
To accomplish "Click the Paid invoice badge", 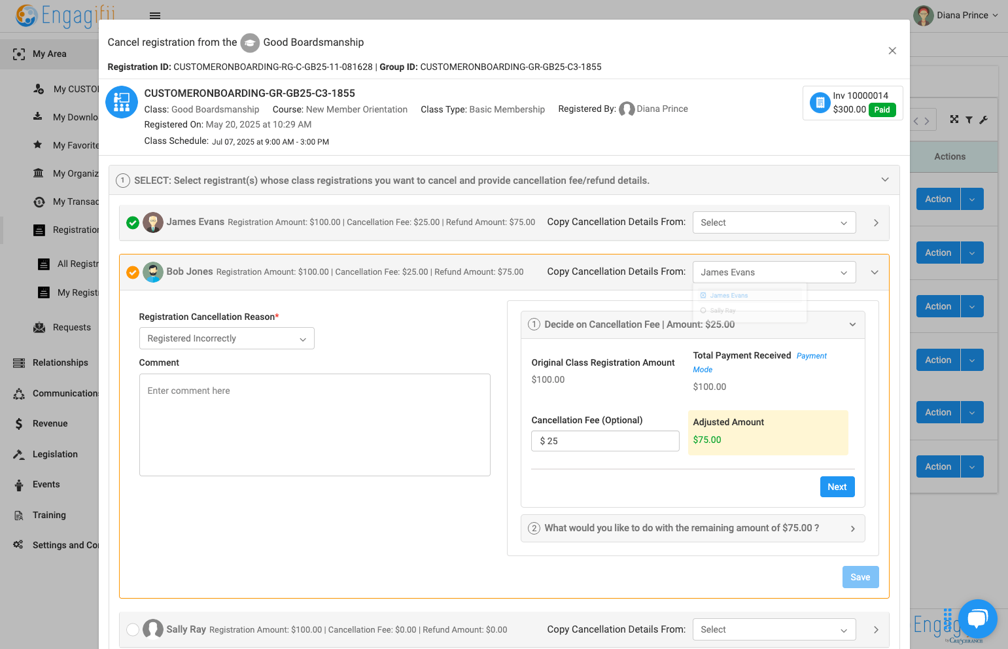I will 882,110.
